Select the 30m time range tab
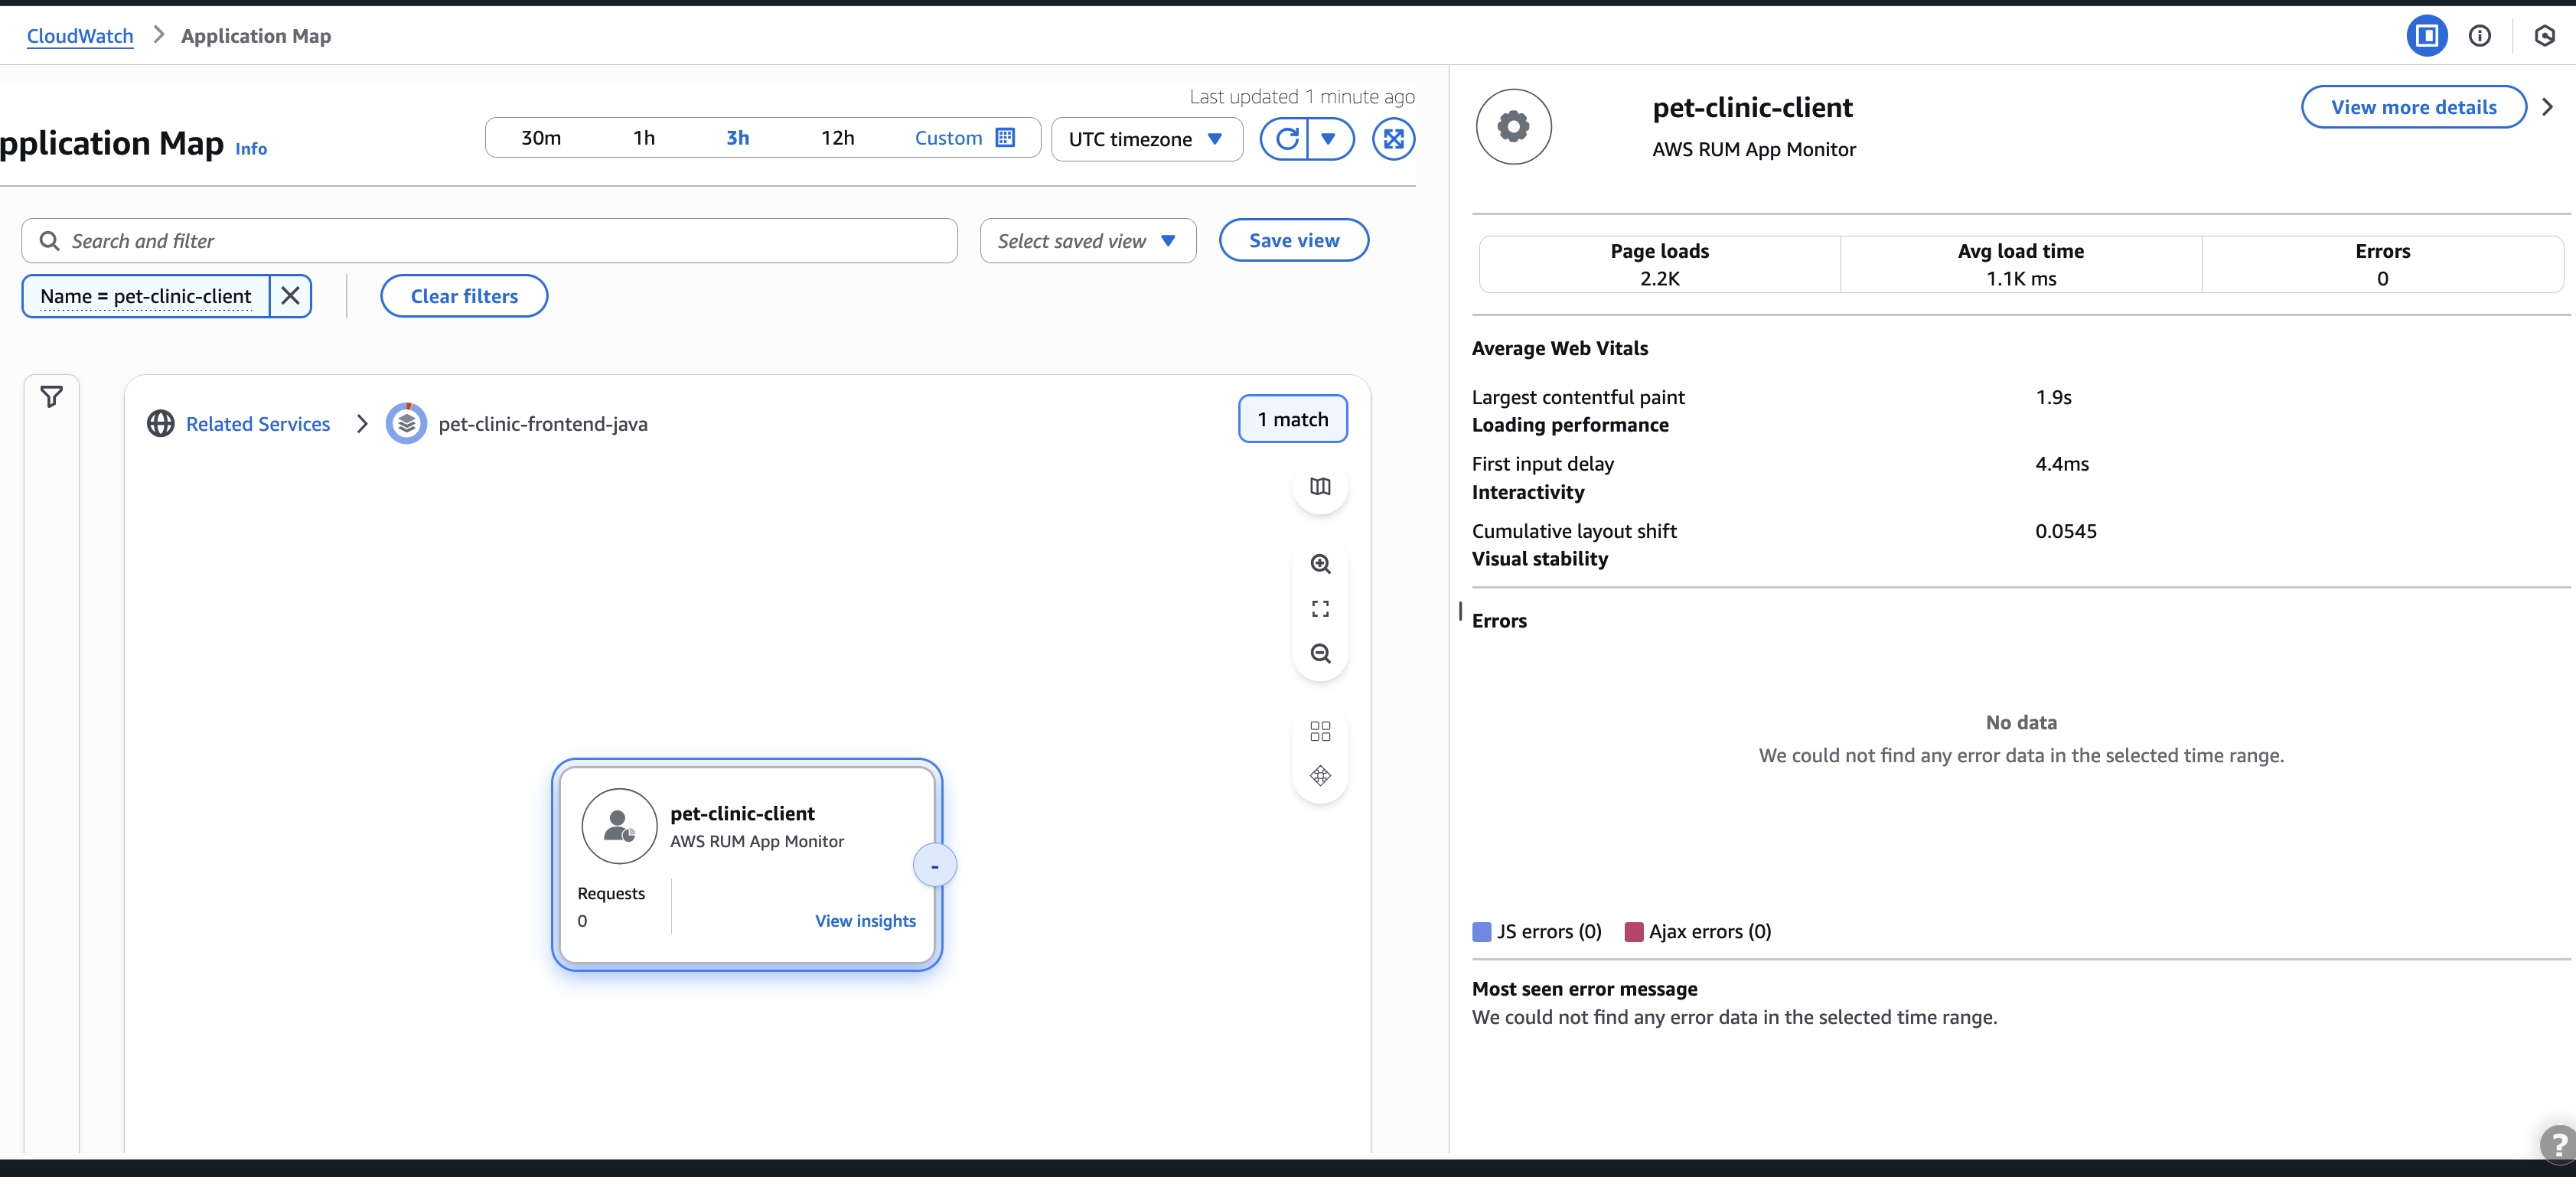The image size is (2576, 1177). point(540,137)
